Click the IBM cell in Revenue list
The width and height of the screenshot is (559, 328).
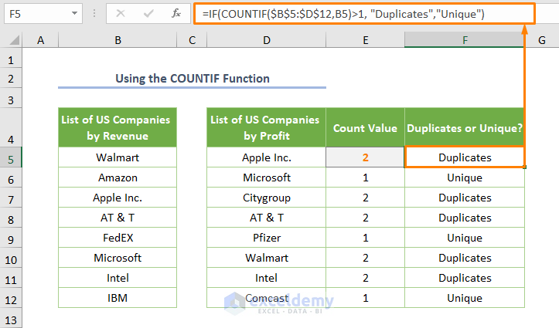(118, 298)
